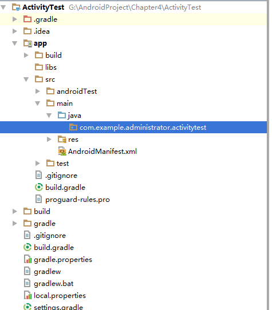Click the package icon for com.example.administrator.activitytest
This screenshot has height=310, width=272.
(x=73, y=127)
